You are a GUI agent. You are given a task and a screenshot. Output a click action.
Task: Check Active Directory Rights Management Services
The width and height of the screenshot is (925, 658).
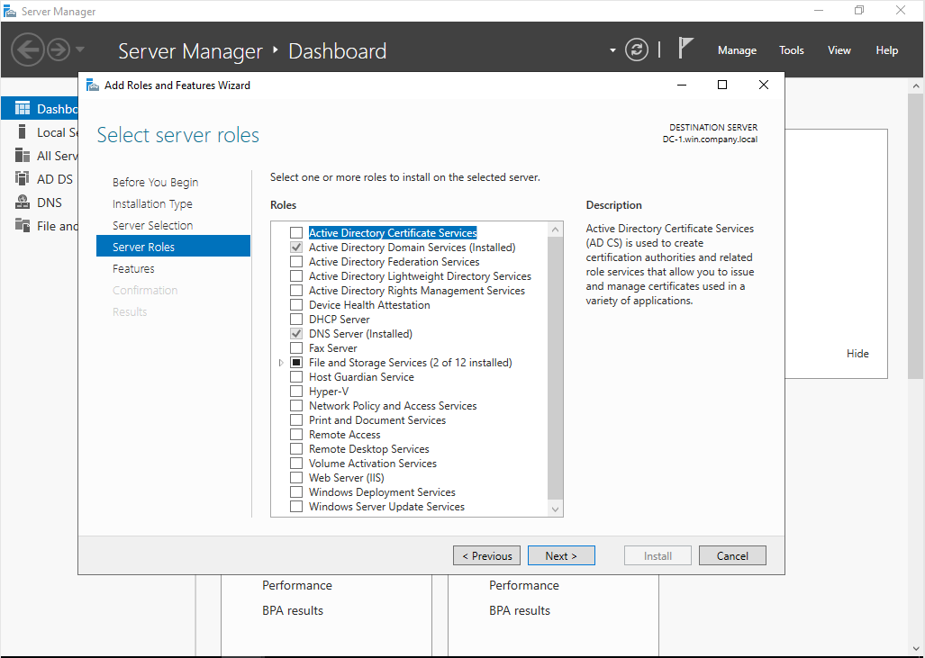[x=296, y=291]
